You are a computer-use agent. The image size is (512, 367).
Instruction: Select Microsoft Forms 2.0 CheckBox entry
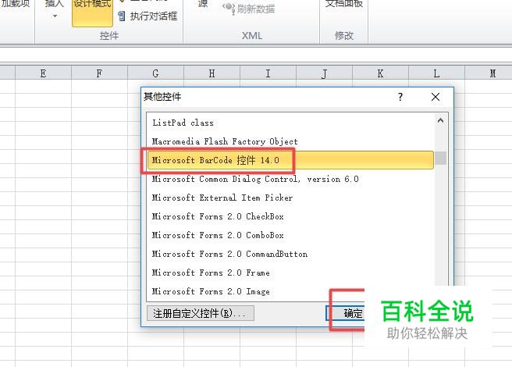[x=290, y=216]
